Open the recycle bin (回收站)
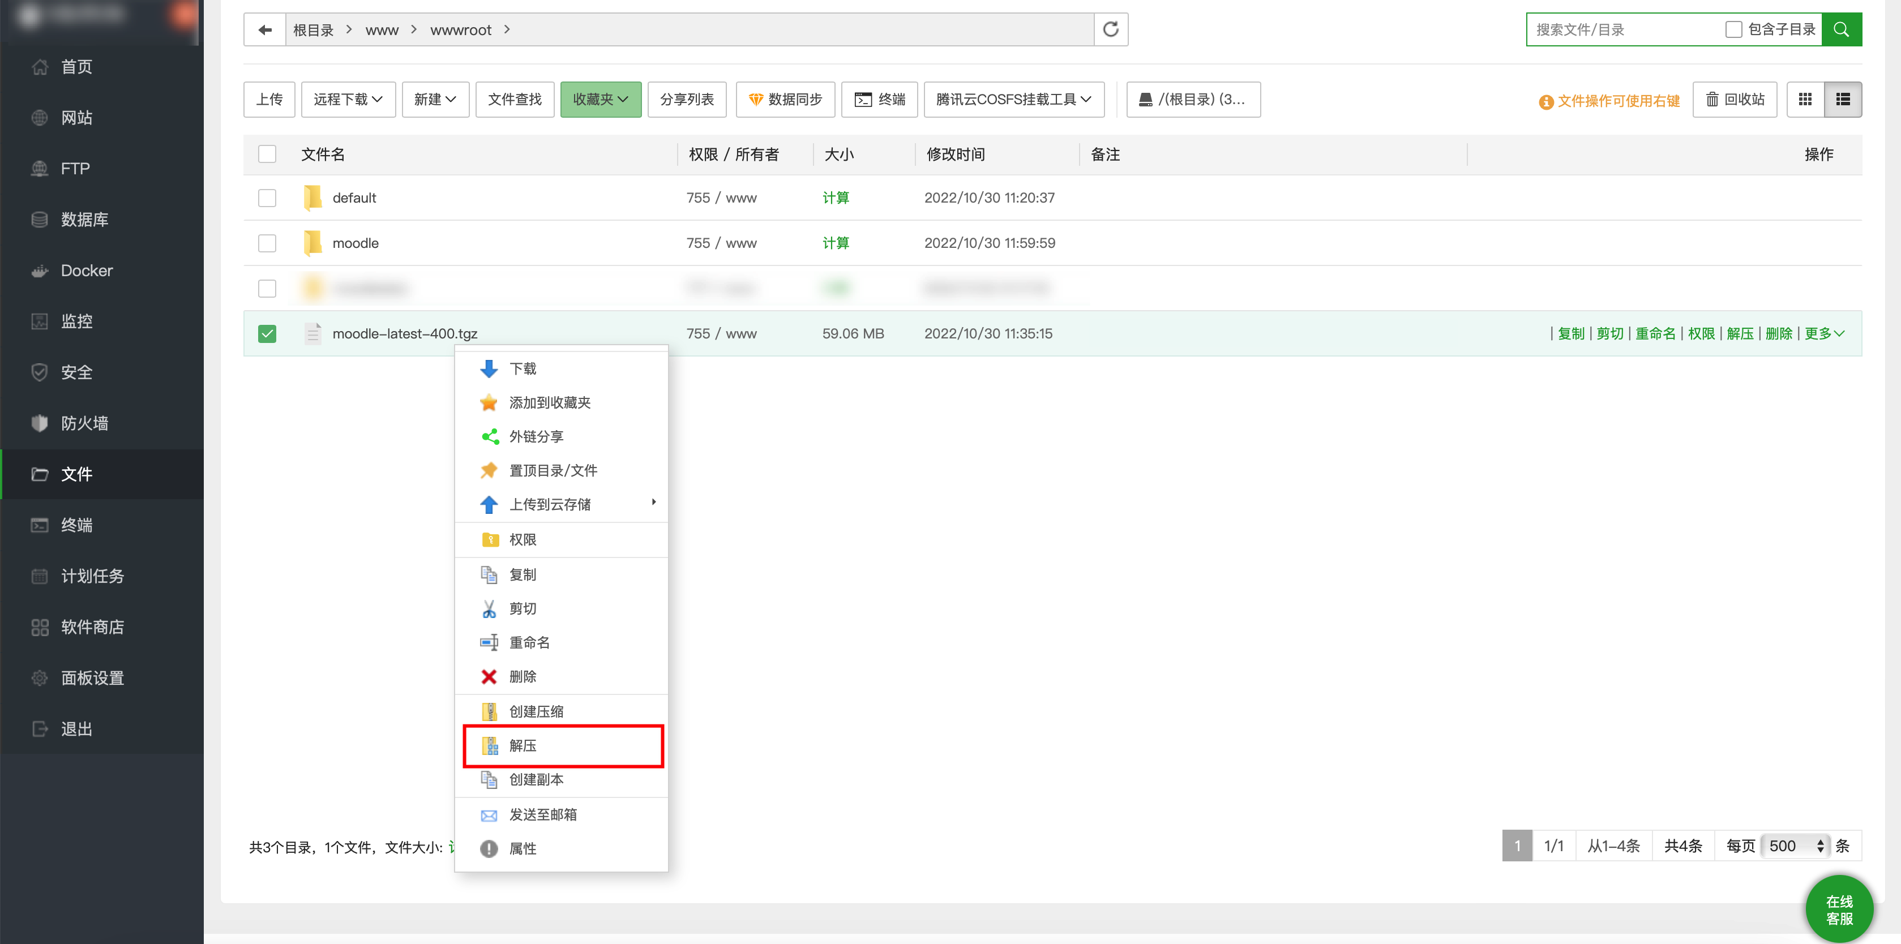 [x=1735, y=100]
